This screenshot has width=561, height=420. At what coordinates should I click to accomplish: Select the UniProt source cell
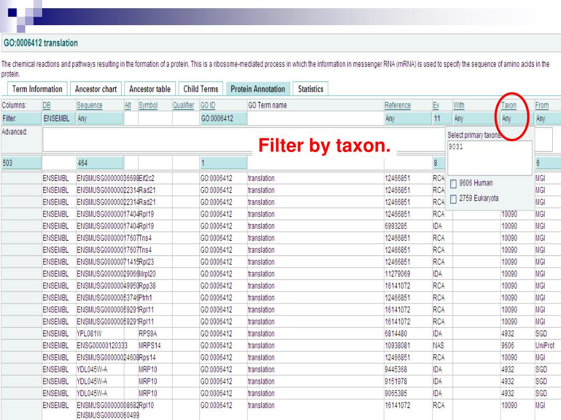(545, 346)
